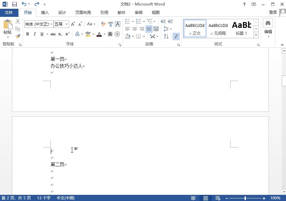Select the text highlight color swatch
The height and width of the screenshot is (201, 286).
(88, 34)
